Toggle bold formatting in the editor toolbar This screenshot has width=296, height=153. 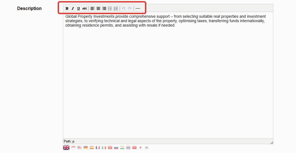click(x=67, y=9)
